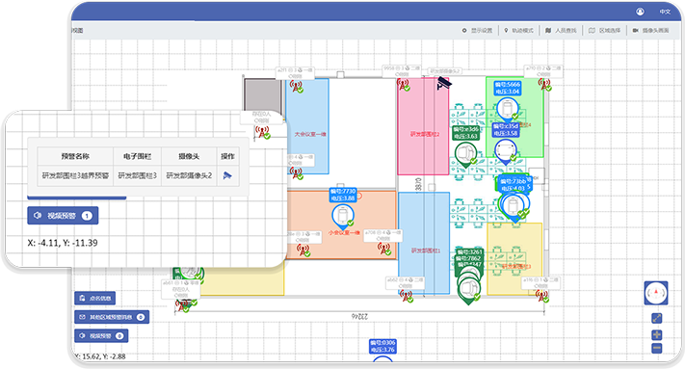The image size is (685, 369).
Task: Open 点名信息 roll call button
Action: [x=95, y=299]
